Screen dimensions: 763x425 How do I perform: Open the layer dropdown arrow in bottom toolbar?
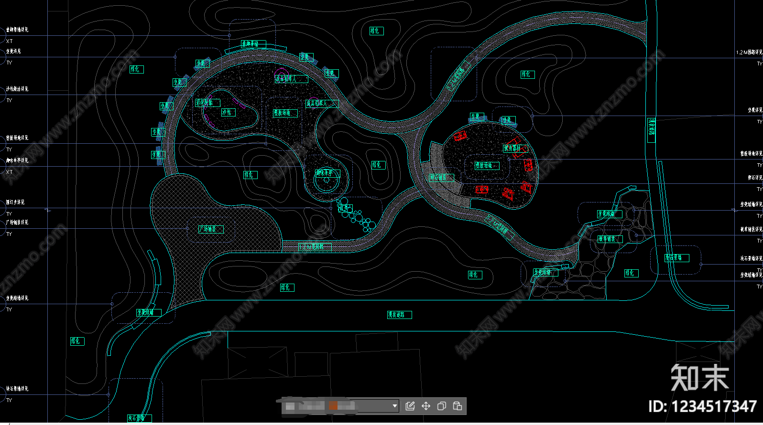(395, 406)
